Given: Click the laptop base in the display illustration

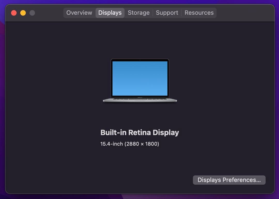Looking at the screenshot, I should [140, 101].
